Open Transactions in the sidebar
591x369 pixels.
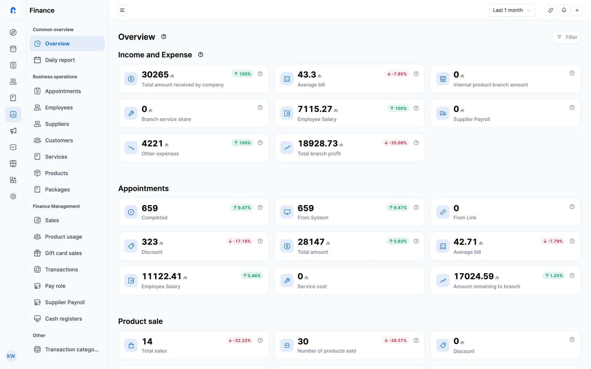(67, 270)
